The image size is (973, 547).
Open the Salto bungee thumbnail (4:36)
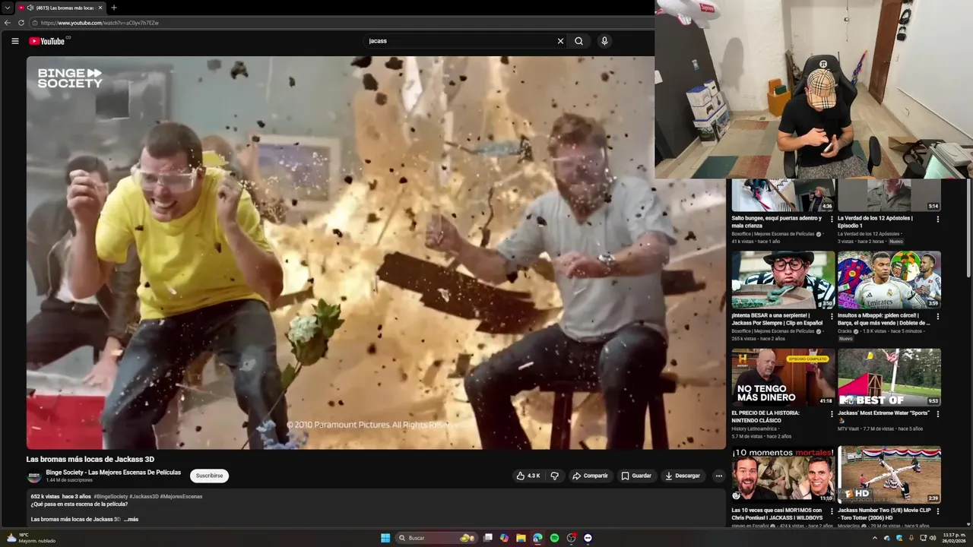tap(783, 195)
